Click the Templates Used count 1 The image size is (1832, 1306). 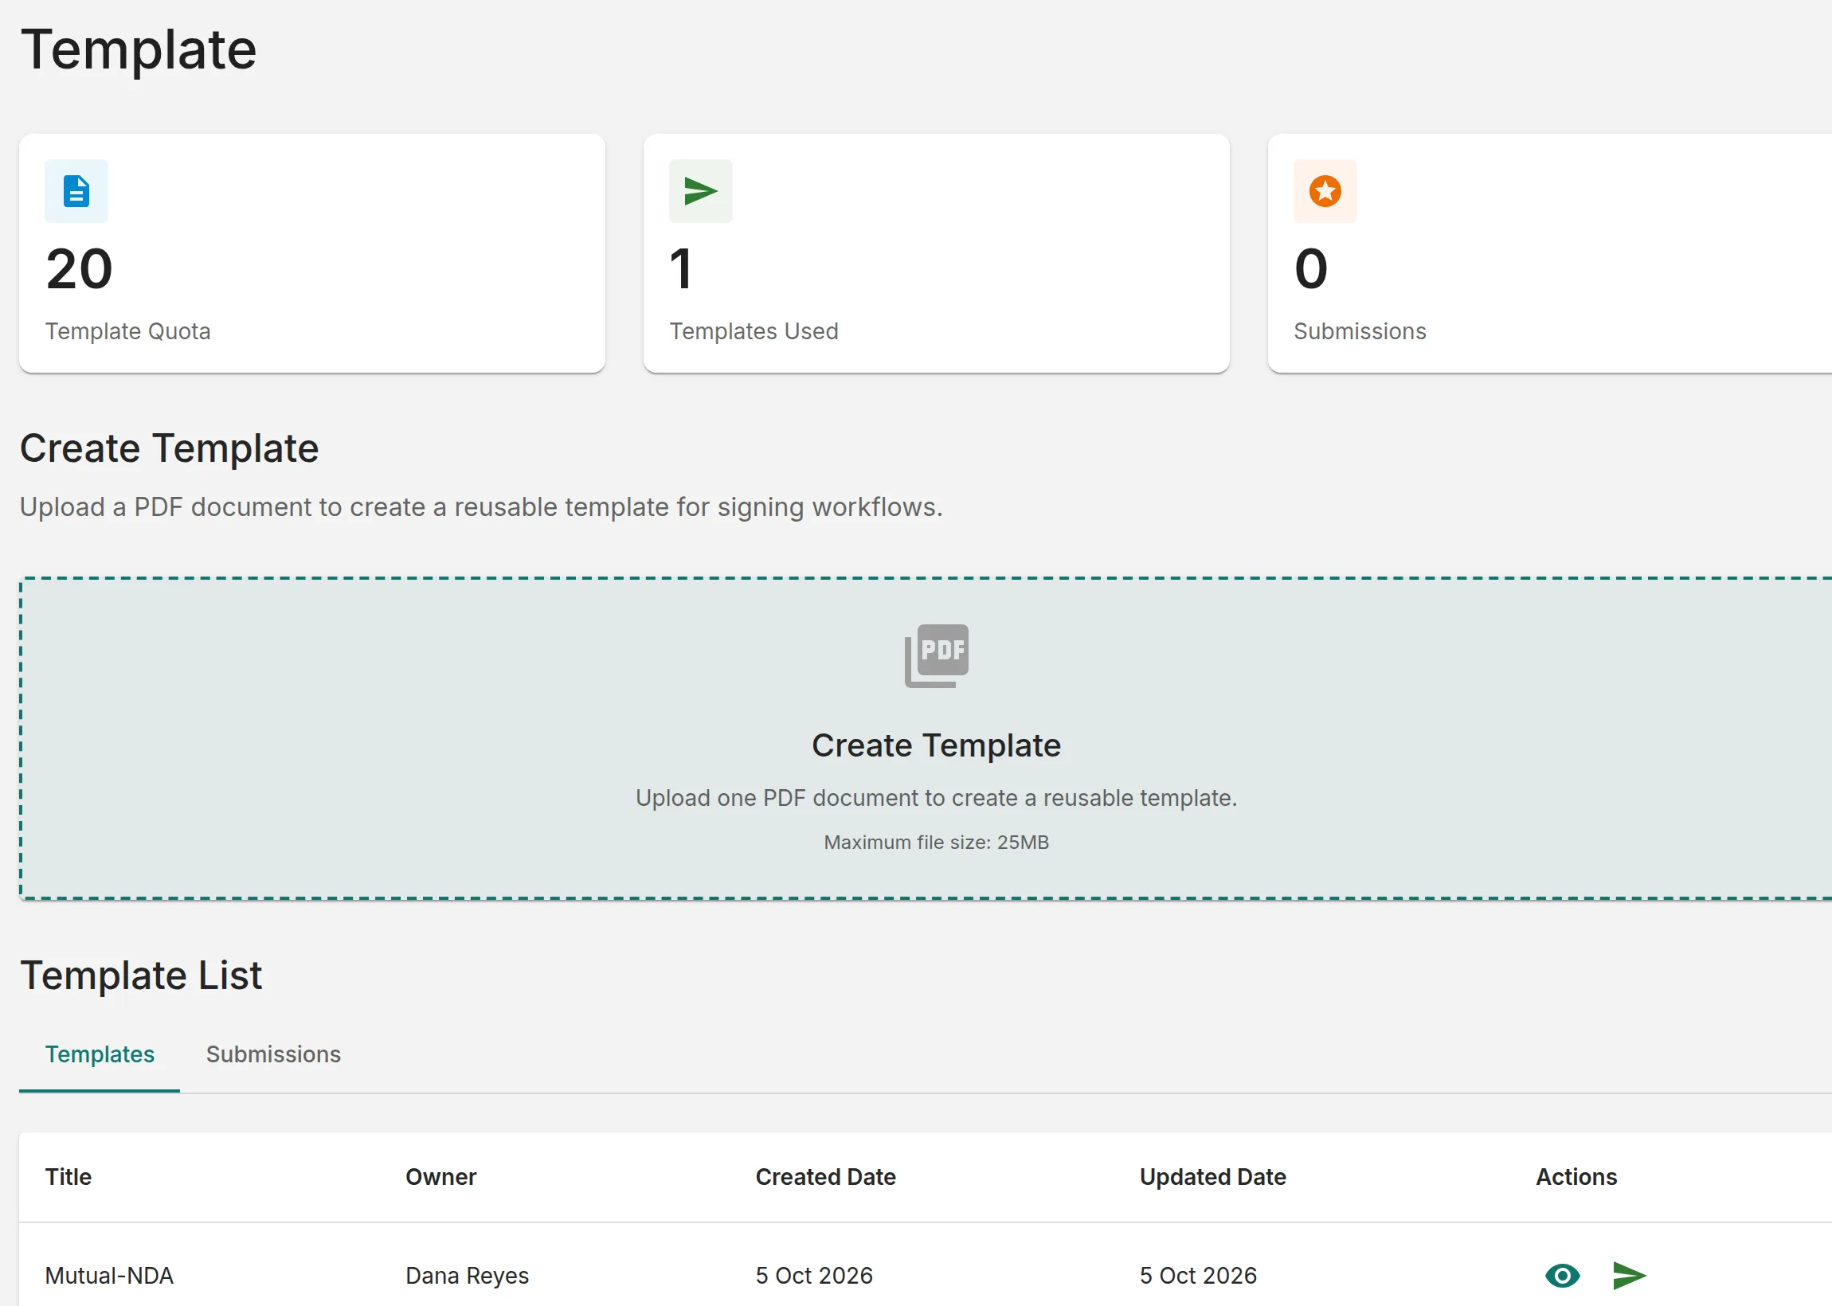tap(680, 268)
